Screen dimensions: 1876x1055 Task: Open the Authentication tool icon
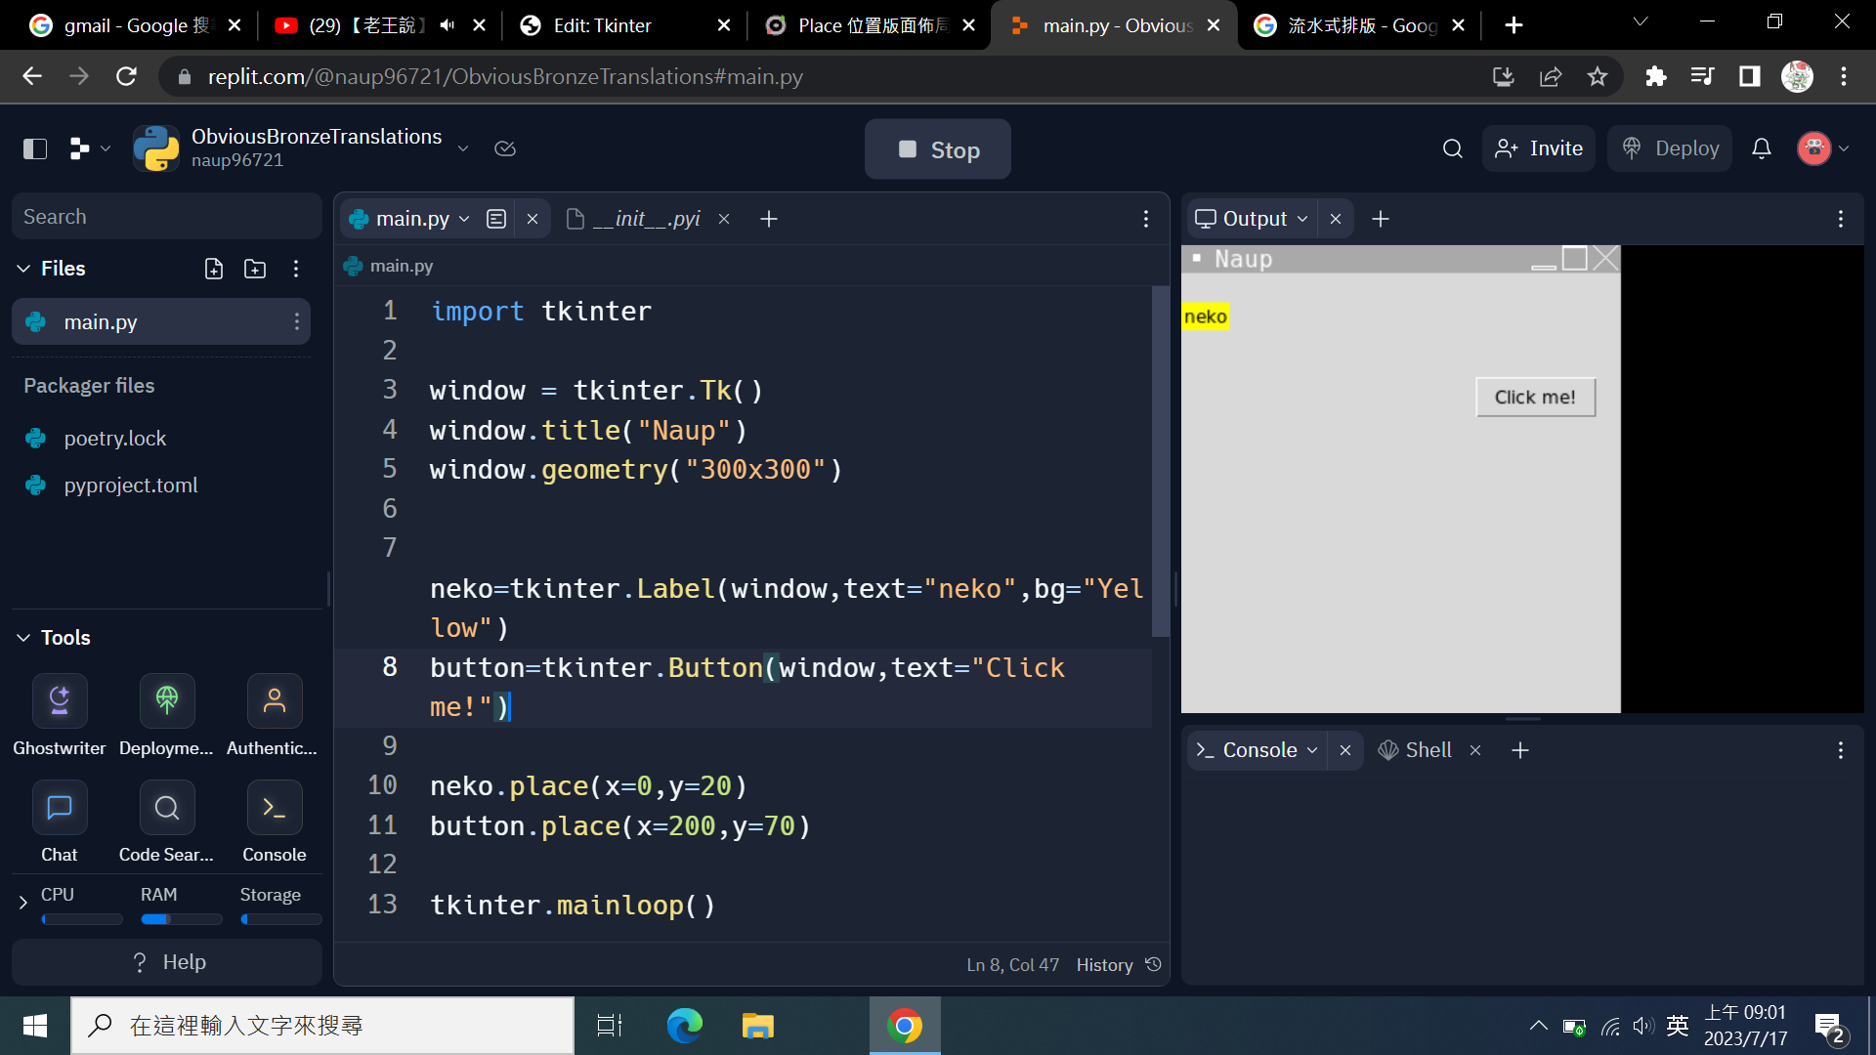[x=274, y=701]
